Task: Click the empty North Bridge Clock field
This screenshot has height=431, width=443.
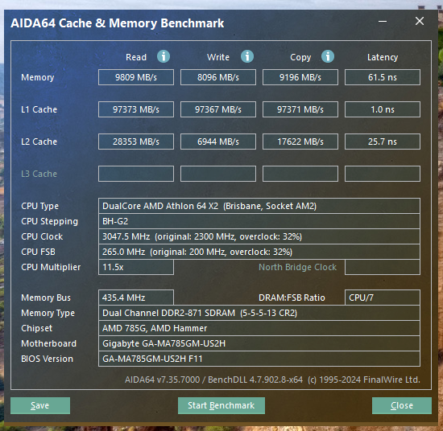Action: [x=383, y=267]
